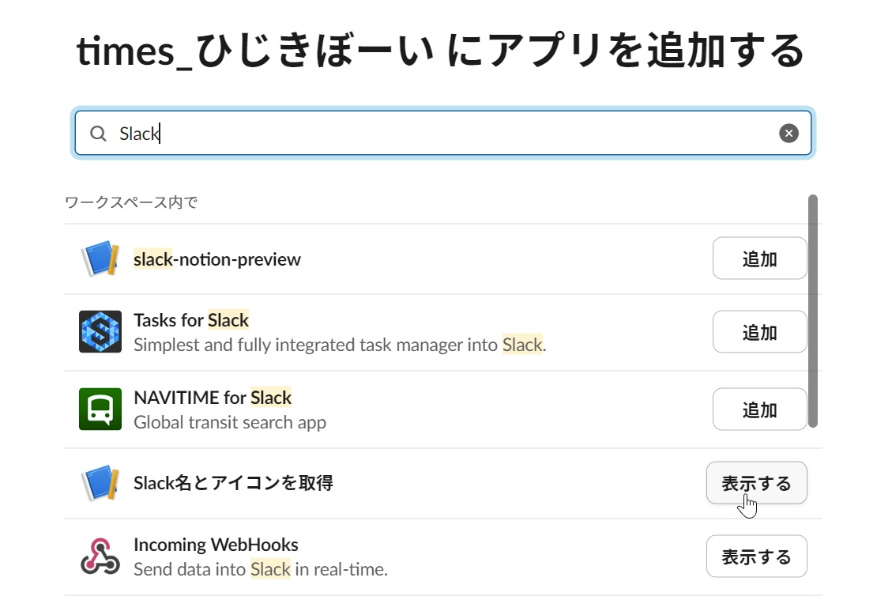Screen dimensions: 892x600
Task: Click the magnifying glass search icon
Action: (x=98, y=134)
